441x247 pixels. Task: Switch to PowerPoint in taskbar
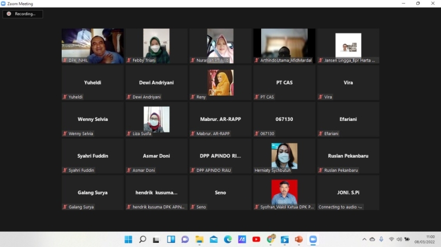[299, 239]
